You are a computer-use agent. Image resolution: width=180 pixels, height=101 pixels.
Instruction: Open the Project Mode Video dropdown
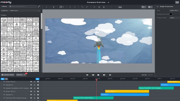pyautogui.click(x=175, y=18)
